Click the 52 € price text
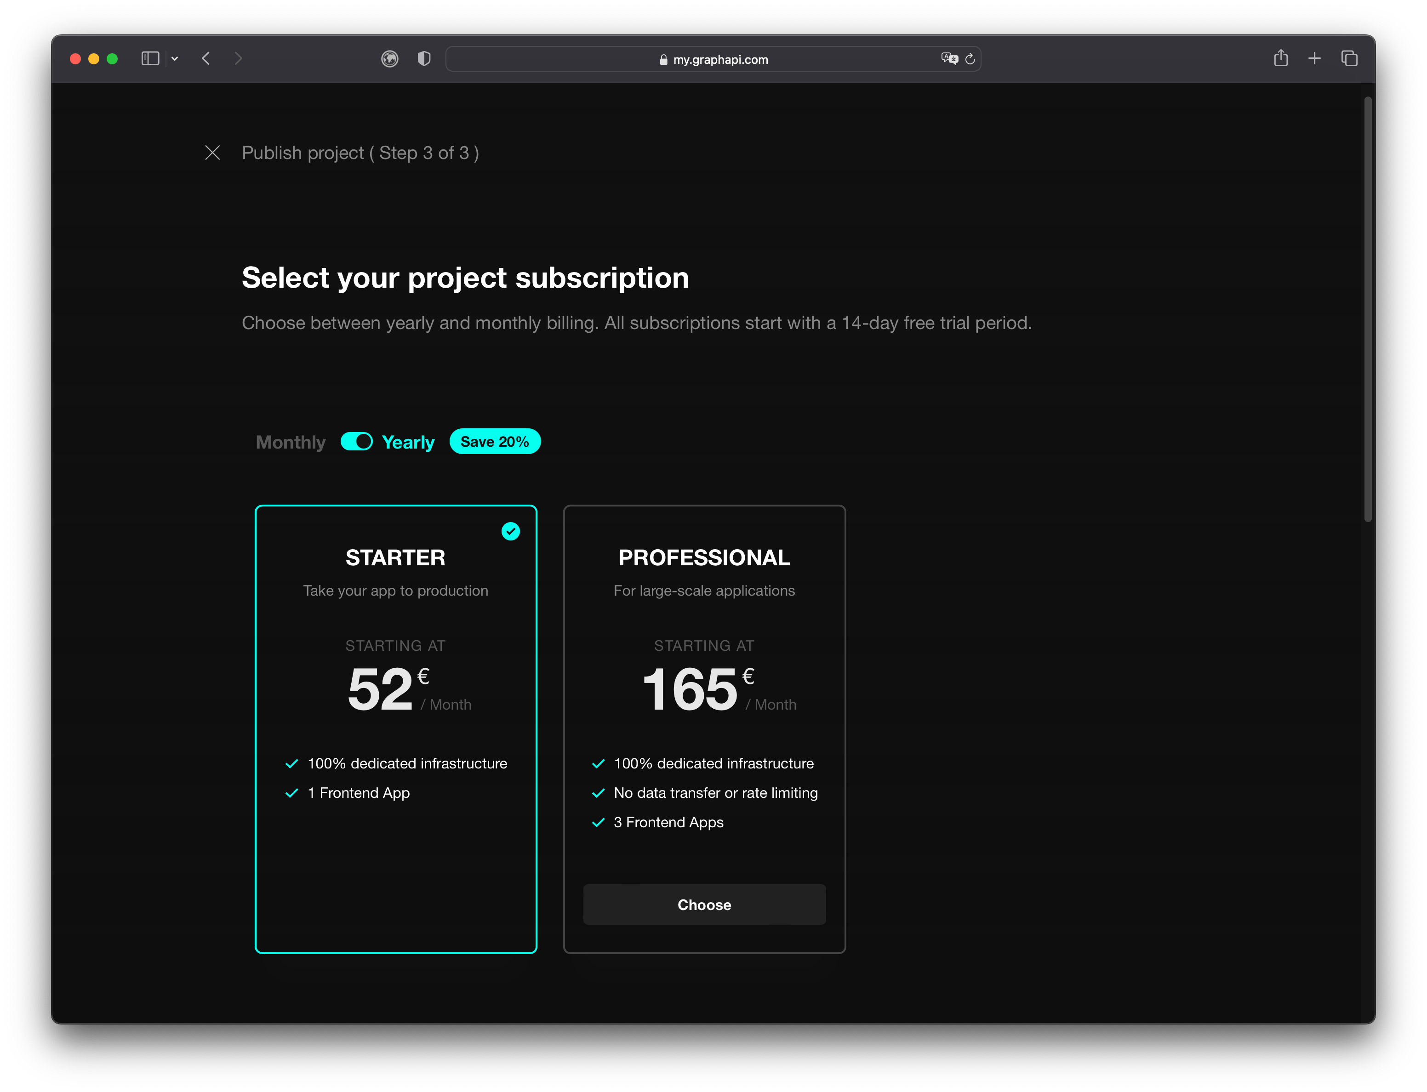Image resolution: width=1427 pixels, height=1092 pixels. tap(389, 689)
